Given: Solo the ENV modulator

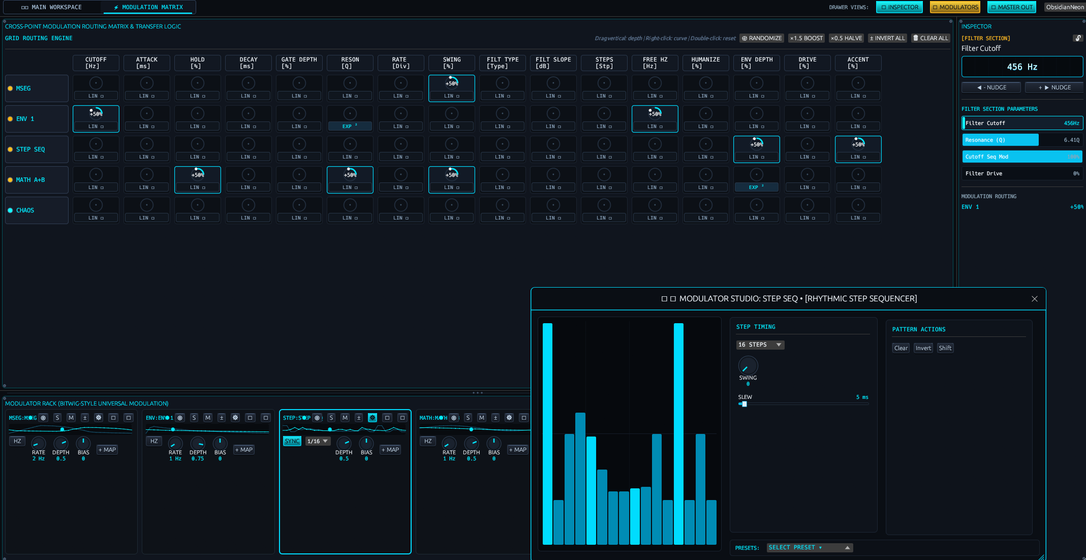Looking at the screenshot, I should 194,418.
